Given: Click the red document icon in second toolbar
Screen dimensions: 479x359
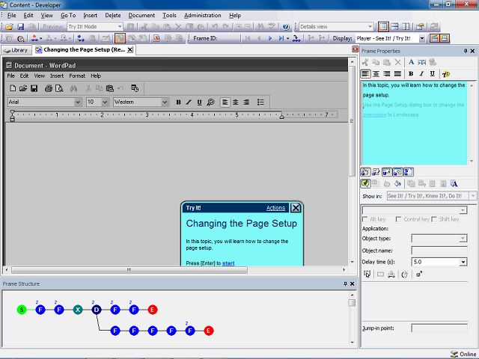Looking at the screenshot, I should click(x=156, y=38).
